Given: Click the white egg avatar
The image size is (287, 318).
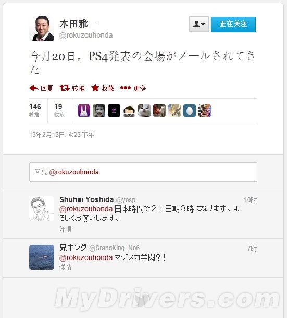Looking at the screenshot, I should [x=190, y=111].
